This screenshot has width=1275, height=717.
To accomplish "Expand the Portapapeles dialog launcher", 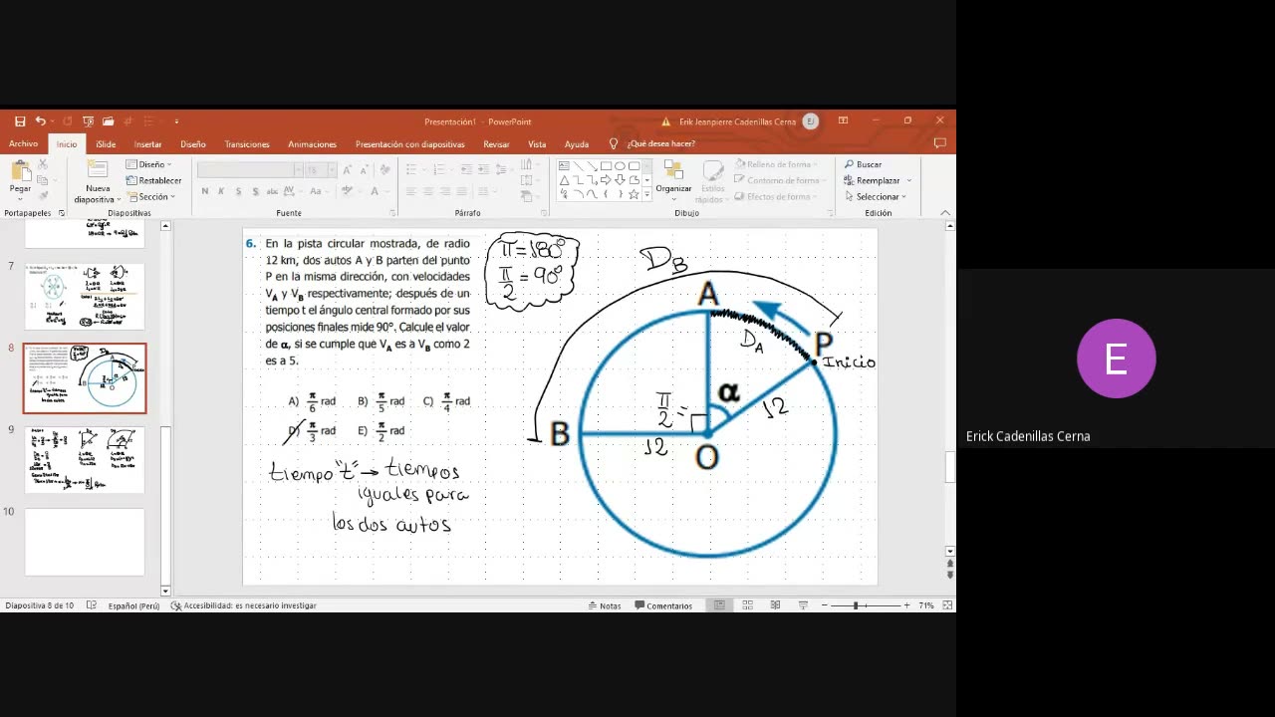I will point(61,213).
